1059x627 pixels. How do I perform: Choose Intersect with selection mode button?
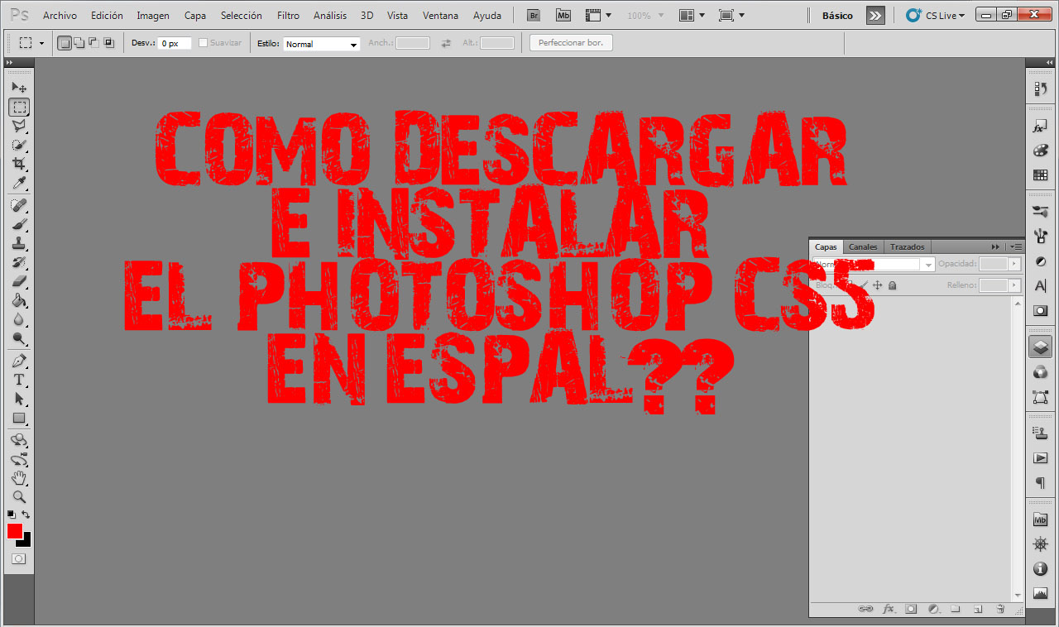[x=109, y=43]
